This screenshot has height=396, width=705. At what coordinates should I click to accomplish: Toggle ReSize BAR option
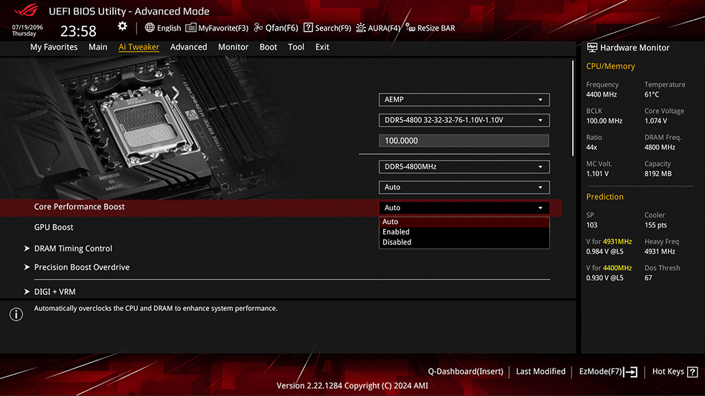point(430,28)
